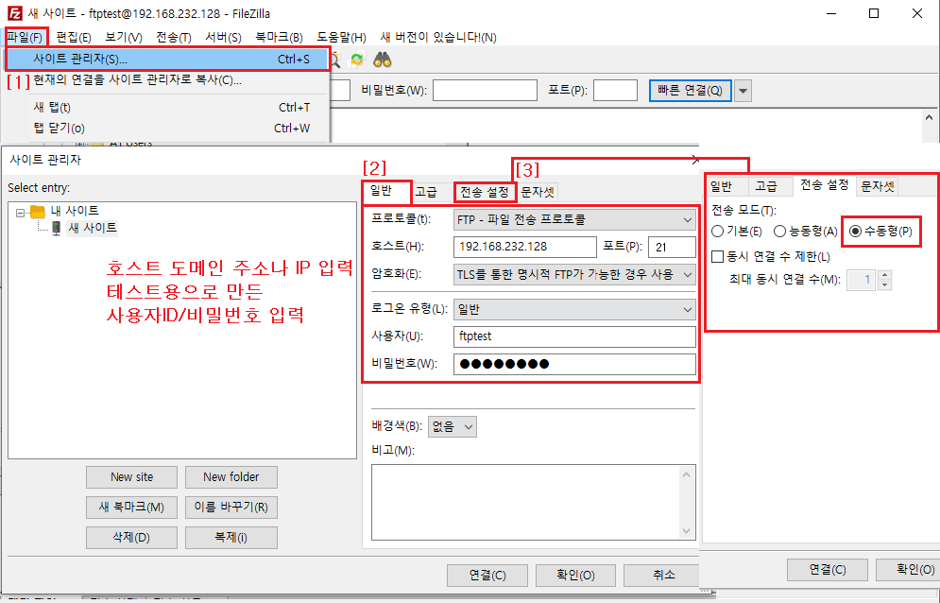Collapse the 내 사이트 tree node
The height and width of the screenshot is (603, 940).
tap(21, 213)
